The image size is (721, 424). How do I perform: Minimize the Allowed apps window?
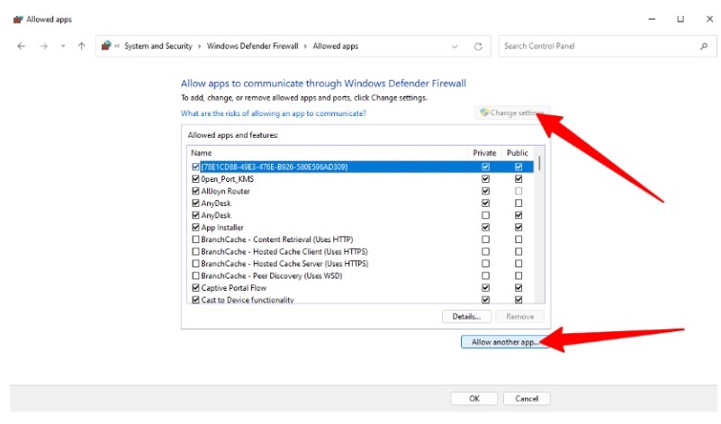(x=652, y=19)
